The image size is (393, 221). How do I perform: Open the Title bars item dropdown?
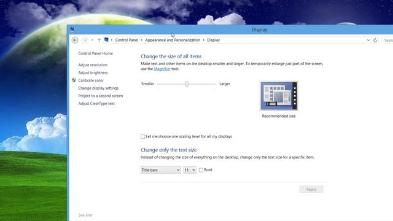click(161, 170)
